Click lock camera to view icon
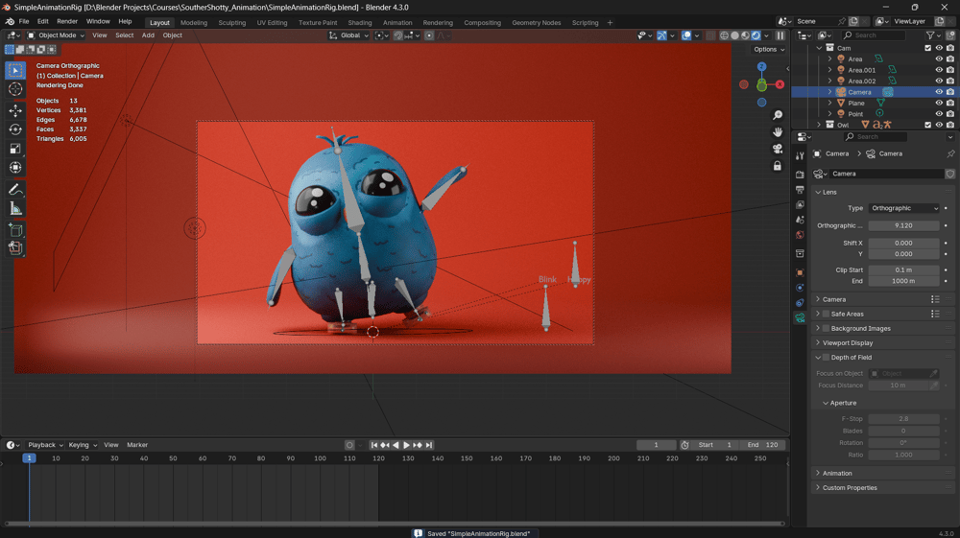 pos(778,166)
